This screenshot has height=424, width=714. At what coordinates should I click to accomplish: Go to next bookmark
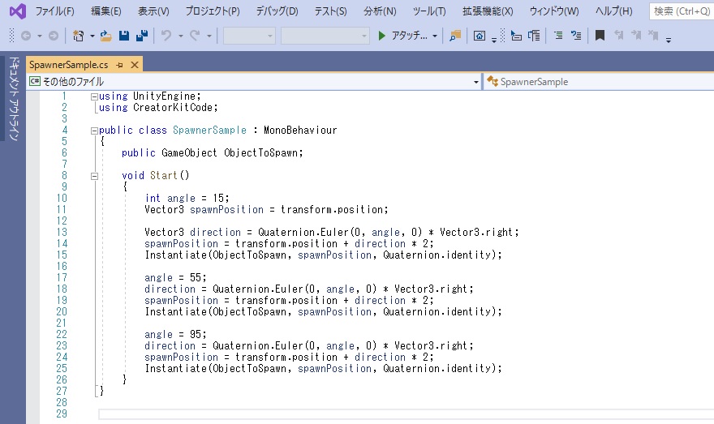[636, 36]
